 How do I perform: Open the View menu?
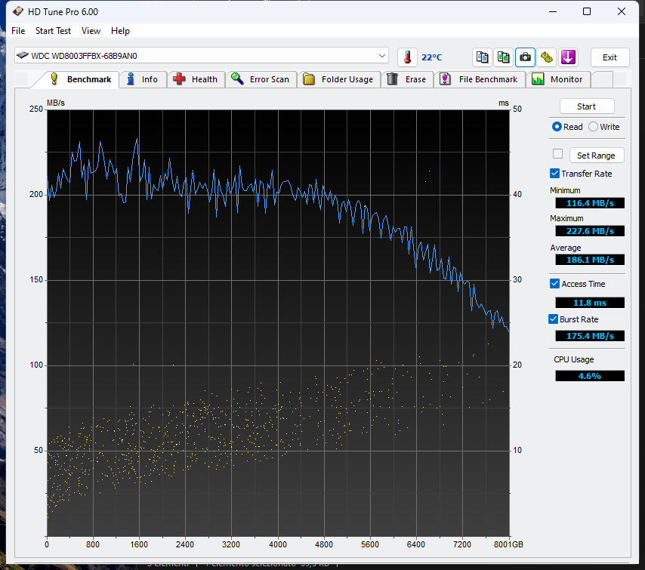91,31
